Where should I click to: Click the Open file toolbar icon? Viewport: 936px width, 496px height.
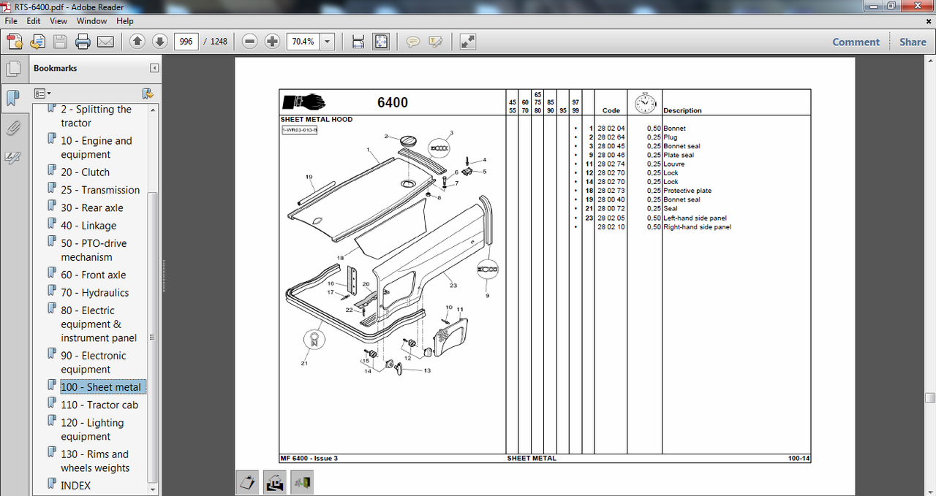coord(37,42)
